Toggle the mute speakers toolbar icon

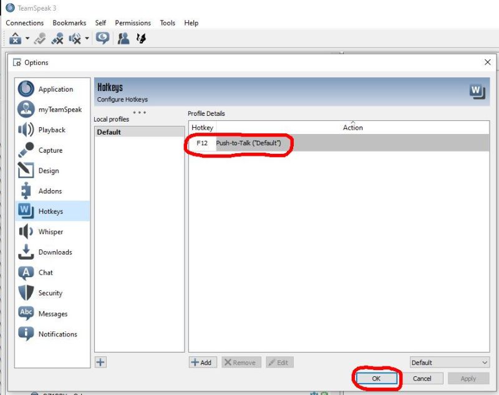[x=75, y=39]
